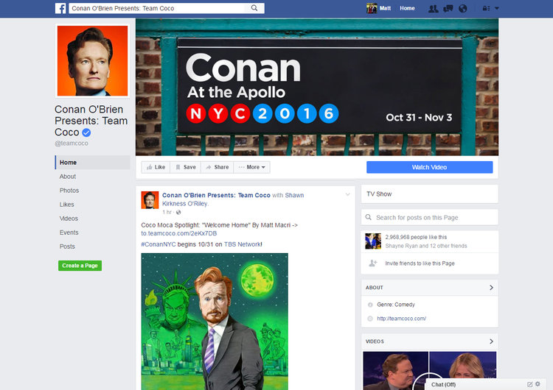This screenshot has width=553, height=390.
Task: Click the post's public globe icon
Action: 178,212
